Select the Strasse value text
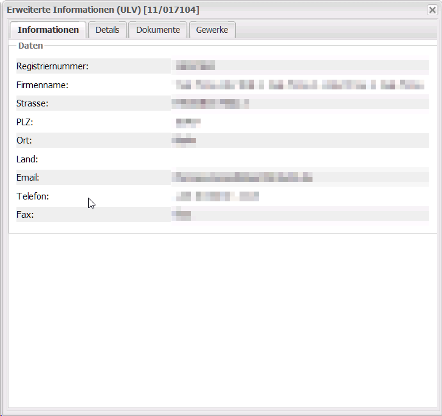Screen dimensions: 442x416 point(210,103)
